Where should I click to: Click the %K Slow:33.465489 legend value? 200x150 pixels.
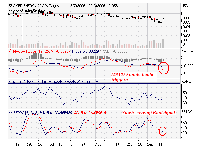coord(56,113)
